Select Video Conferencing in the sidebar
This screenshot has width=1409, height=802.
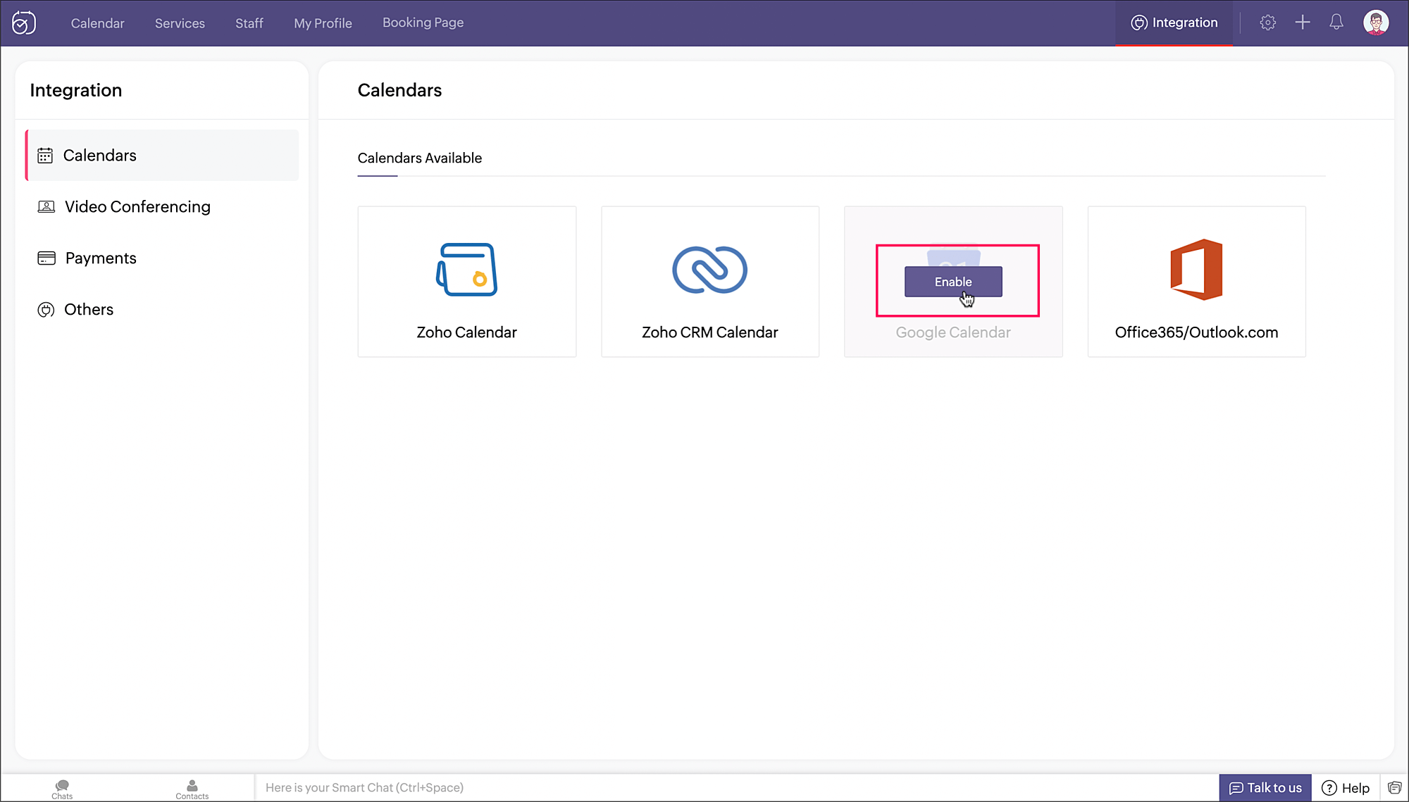click(x=162, y=207)
